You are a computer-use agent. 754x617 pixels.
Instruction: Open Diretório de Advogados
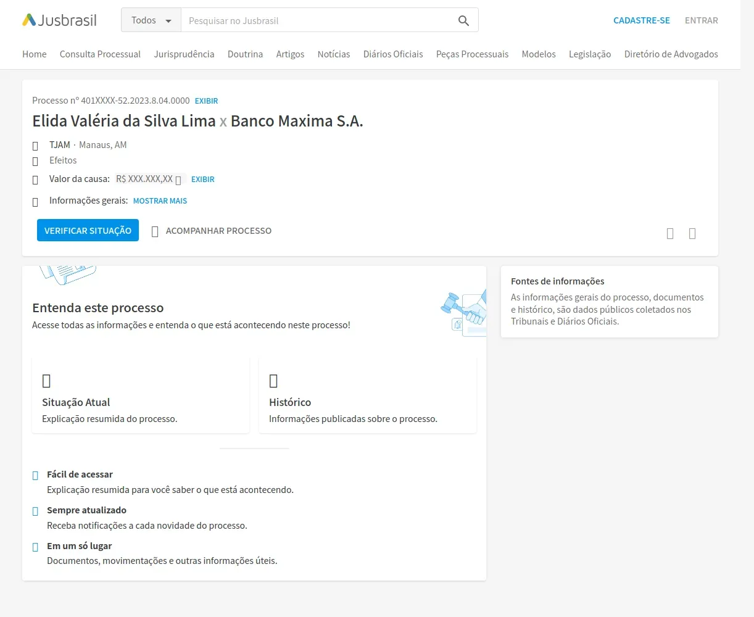pos(671,54)
